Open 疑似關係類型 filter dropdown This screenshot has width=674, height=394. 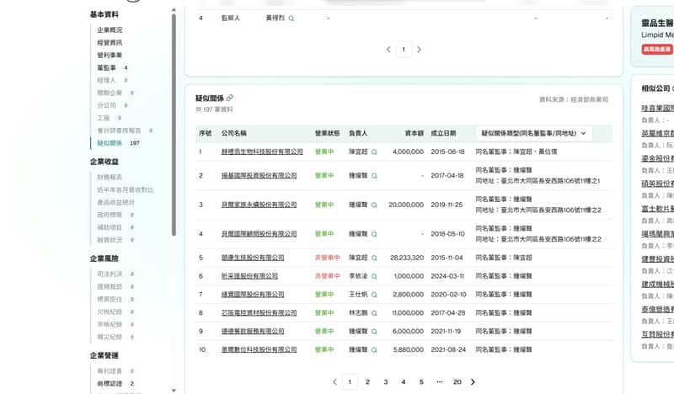[x=533, y=133]
